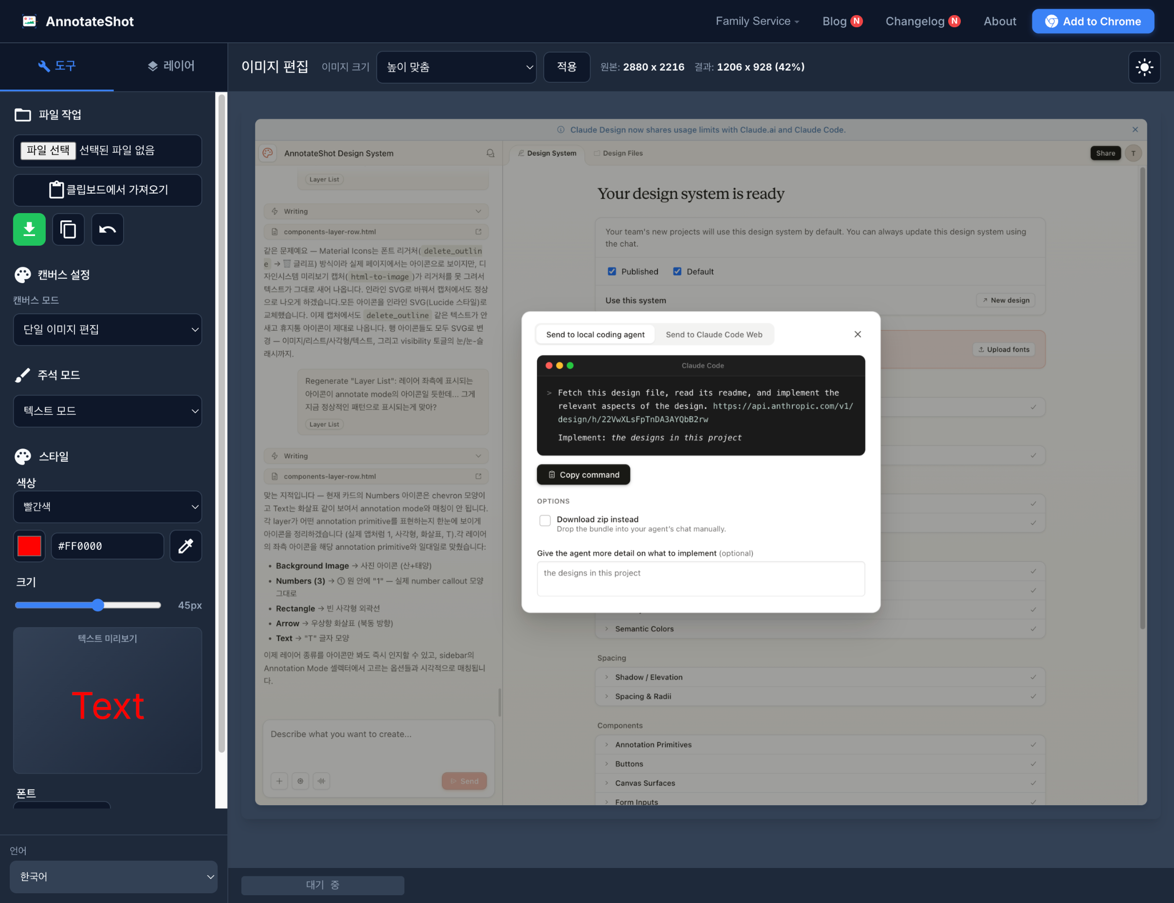
Task: Switch to the 도구 tab
Action: click(57, 66)
